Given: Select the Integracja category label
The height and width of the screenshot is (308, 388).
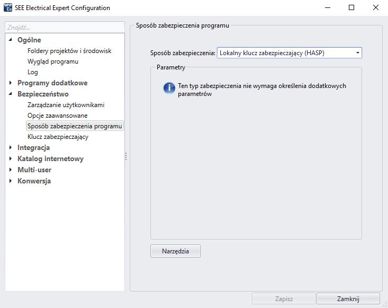Looking at the screenshot, I should (x=34, y=147).
